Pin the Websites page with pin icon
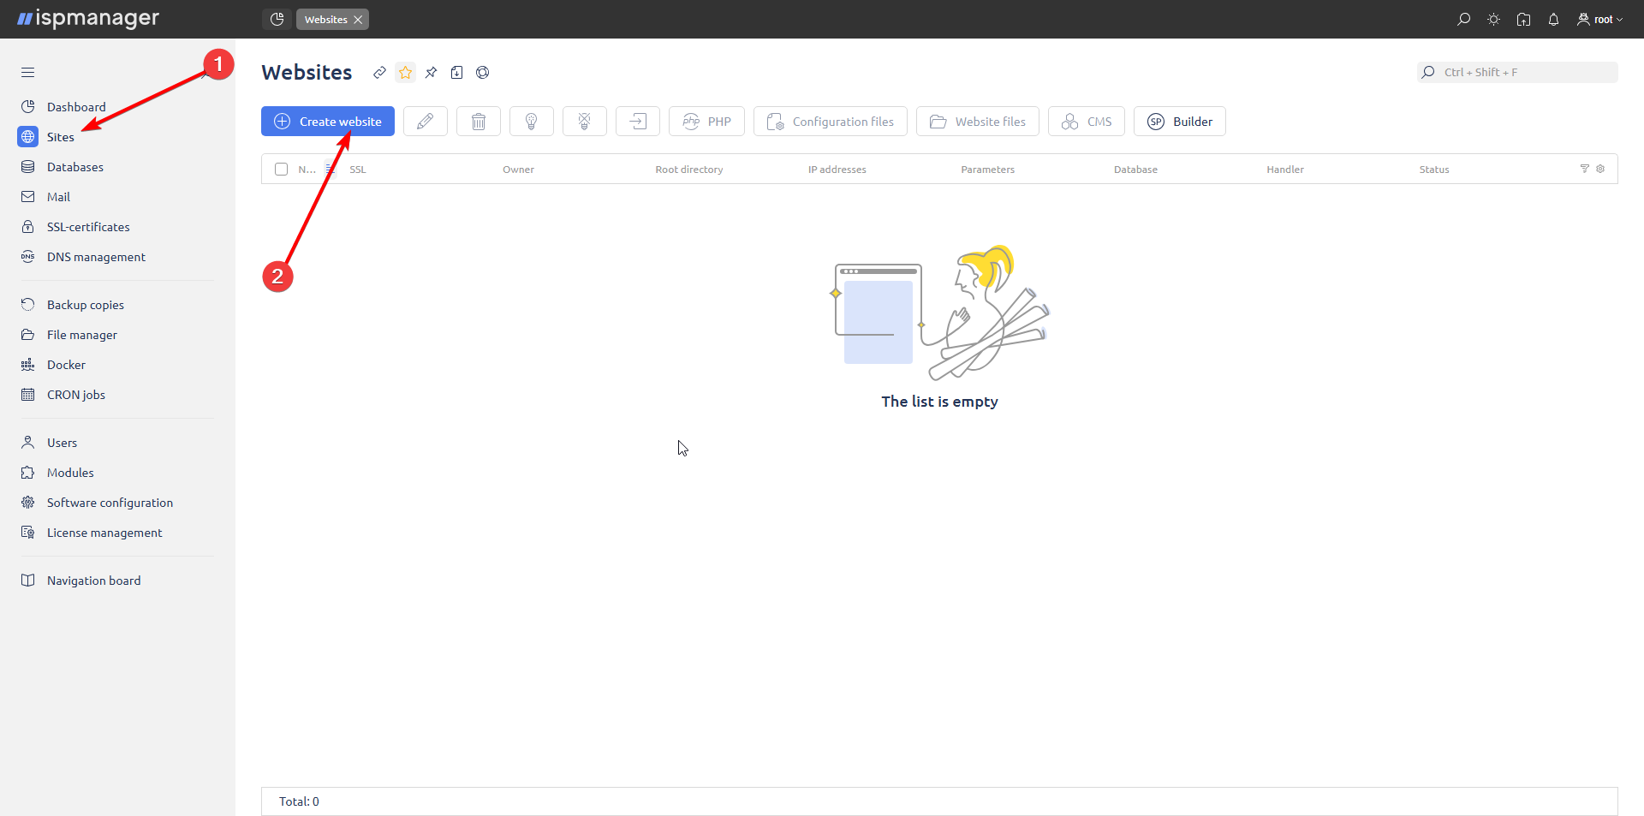Image resolution: width=1644 pixels, height=816 pixels. pyautogui.click(x=431, y=73)
